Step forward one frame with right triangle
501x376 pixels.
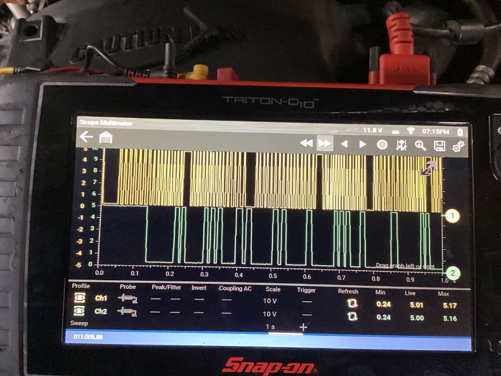(x=363, y=144)
